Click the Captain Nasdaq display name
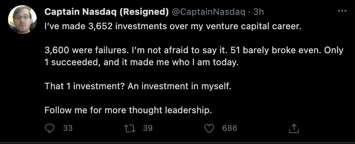The width and height of the screenshot is (355, 144). point(107,12)
